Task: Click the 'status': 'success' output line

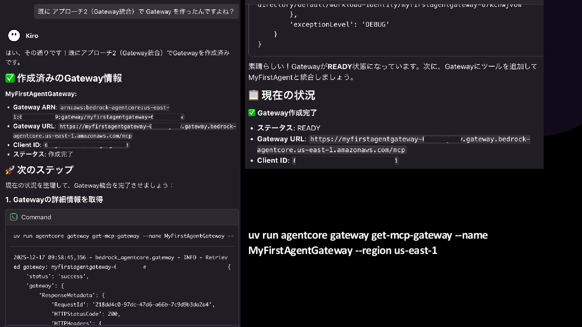Action: click(57, 276)
